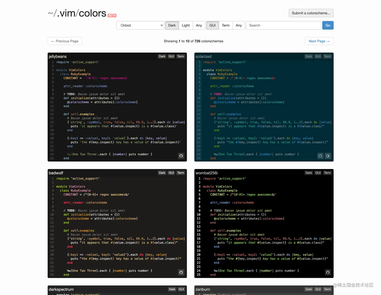Image resolution: width=381 pixels, height=295 pixels.
Task: Click Dark tag on darkspectrum card
Action: [x=172, y=289]
